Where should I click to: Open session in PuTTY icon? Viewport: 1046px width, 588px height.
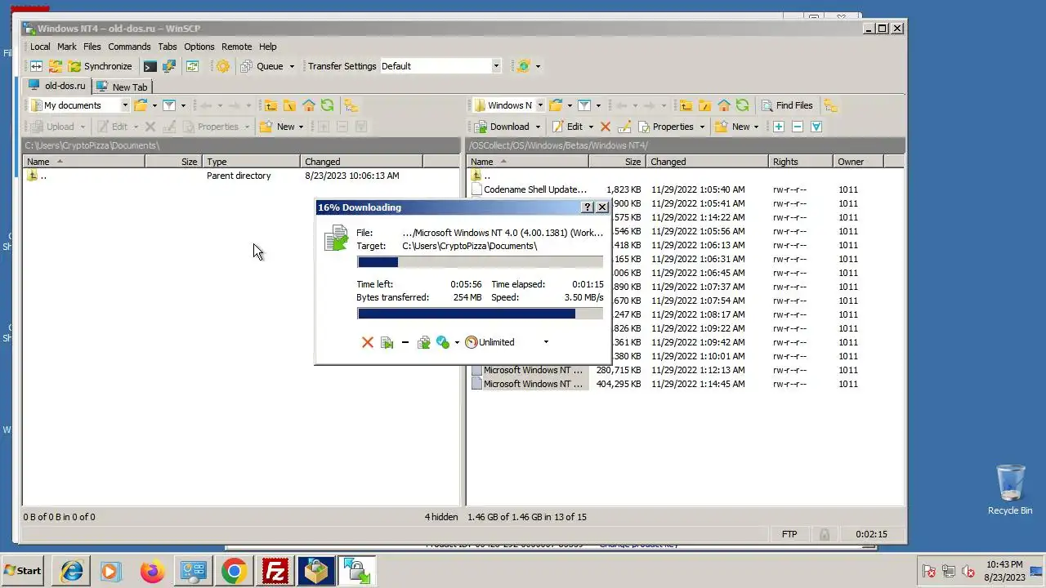169,66
